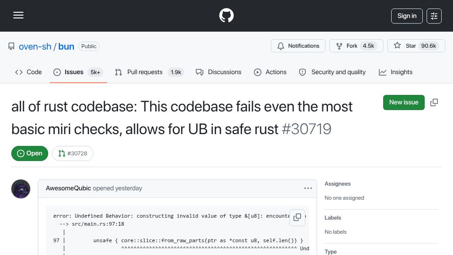Viewport: 453px width, 255px height.
Task: Open the Pull requests tab
Action: pos(150,72)
